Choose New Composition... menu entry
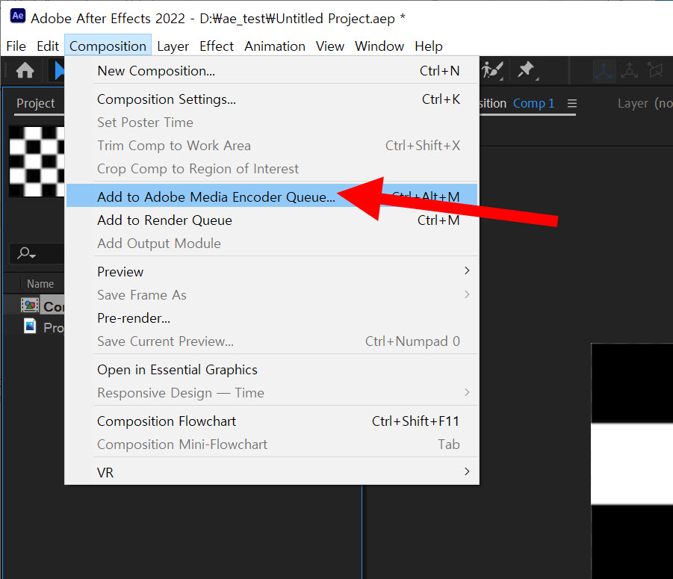Screen dimensions: 673x579 point(272,71)
